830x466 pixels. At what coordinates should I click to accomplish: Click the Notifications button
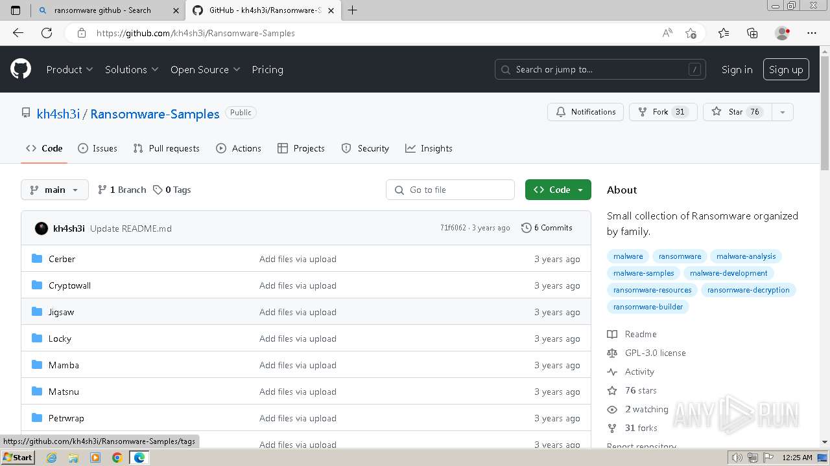(x=586, y=112)
